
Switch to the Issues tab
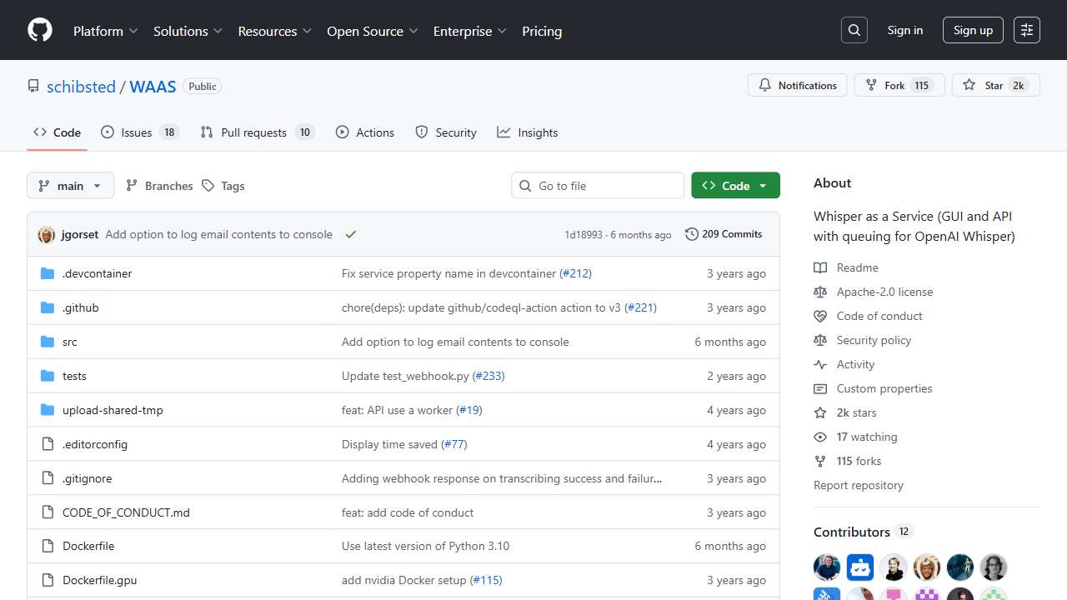pos(138,132)
